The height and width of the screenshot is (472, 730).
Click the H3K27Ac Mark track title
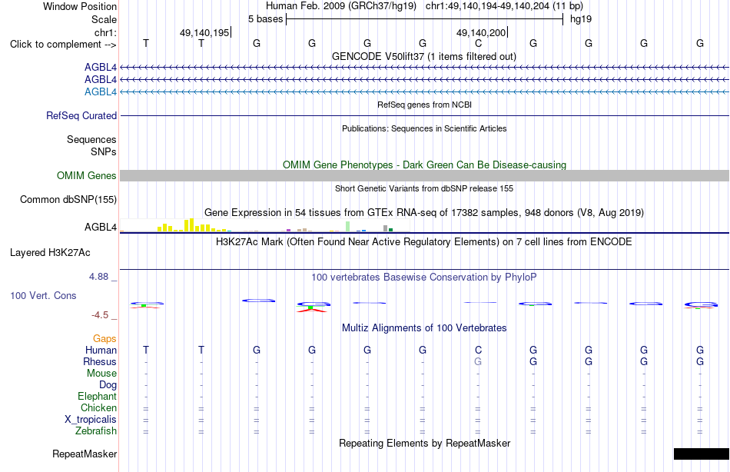424,242
